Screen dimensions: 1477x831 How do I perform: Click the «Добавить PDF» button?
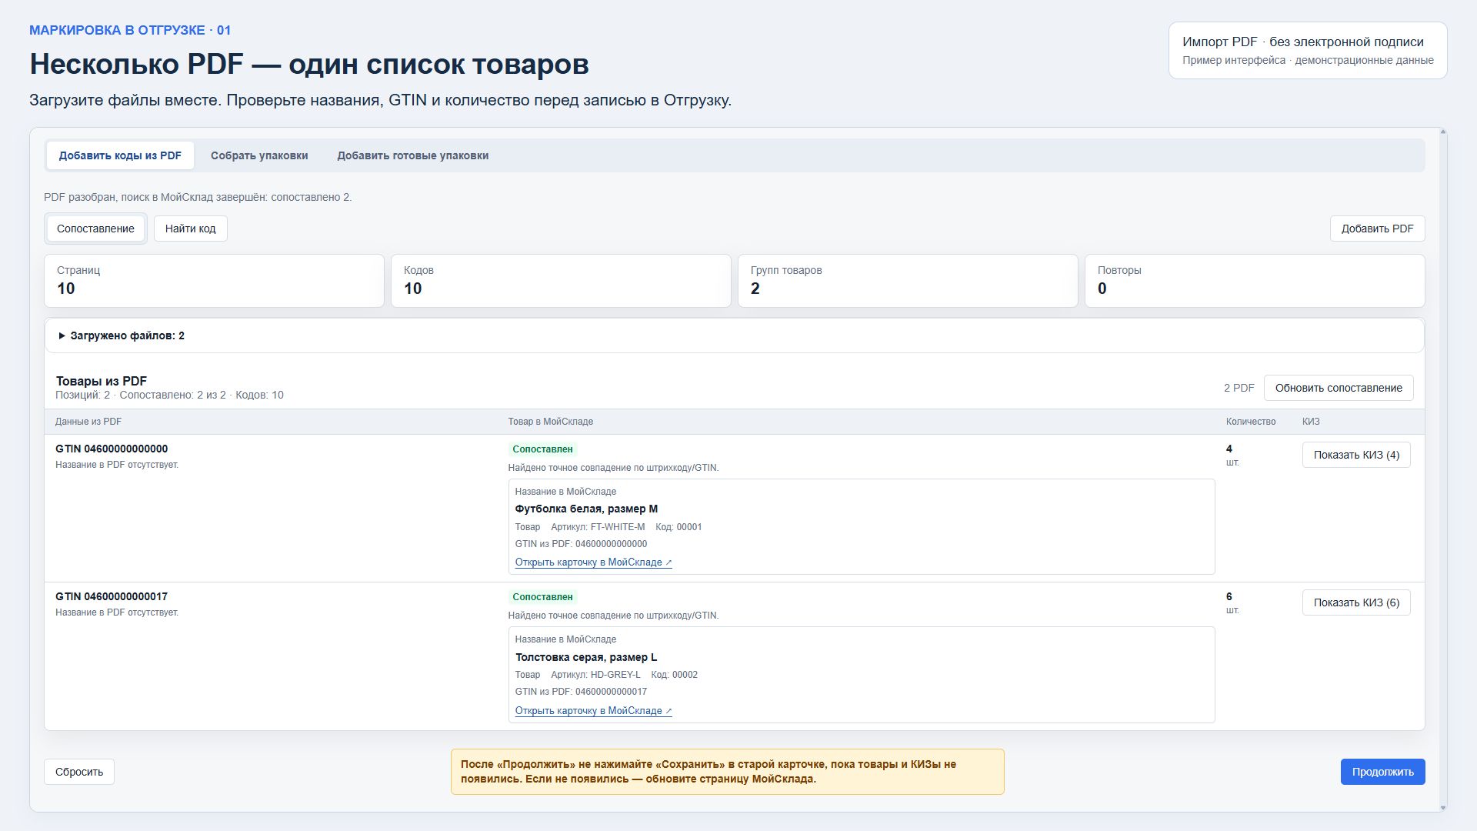tap(1377, 229)
